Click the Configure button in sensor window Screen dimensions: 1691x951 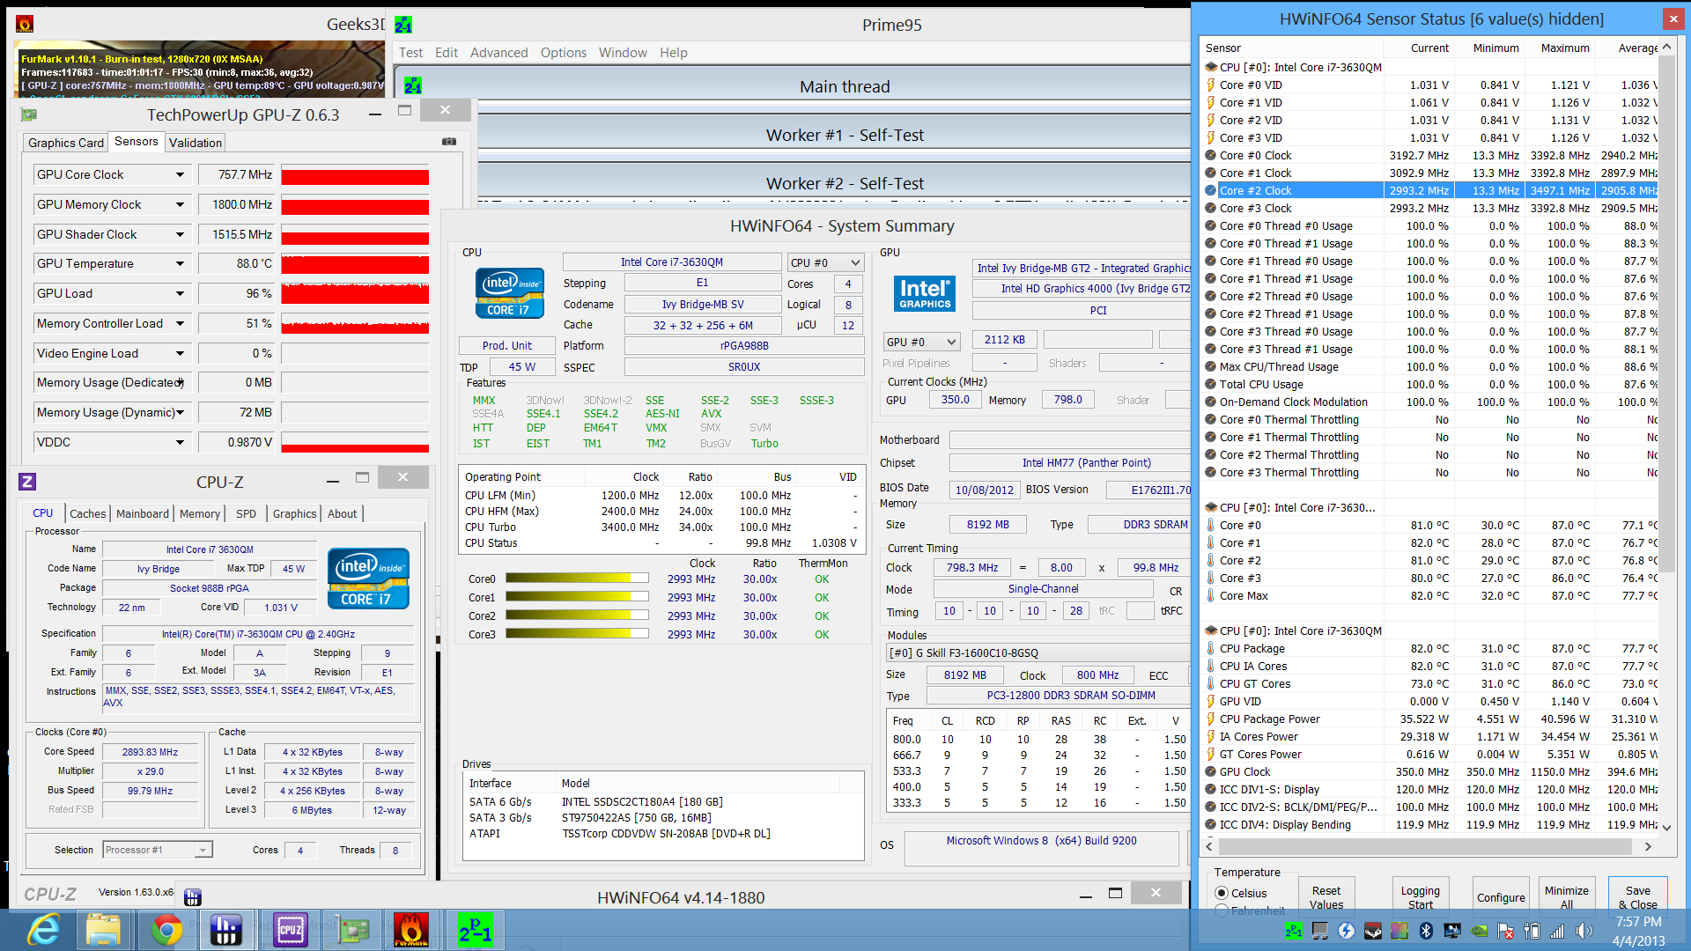pos(1501,897)
